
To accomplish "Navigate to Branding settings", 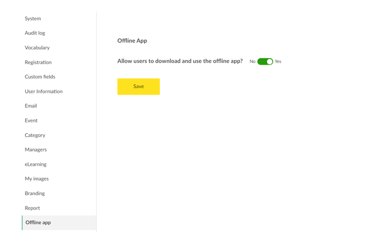I will click(35, 193).
